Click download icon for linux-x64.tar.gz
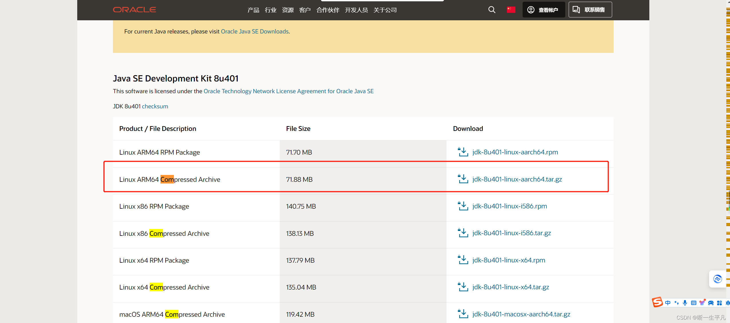730x323 pixels. tap(463, 287)
